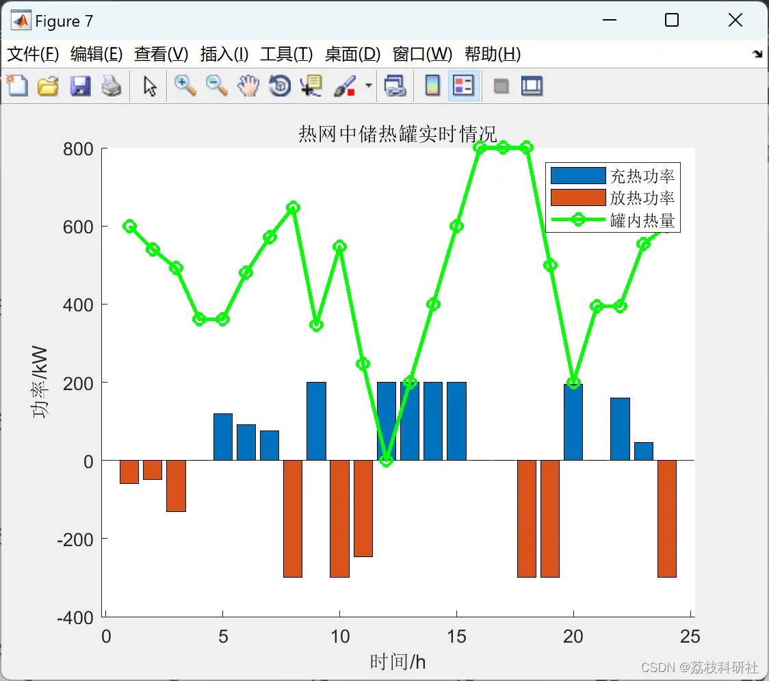Click the Hide Plot Tools button

(x=501, y=86)
